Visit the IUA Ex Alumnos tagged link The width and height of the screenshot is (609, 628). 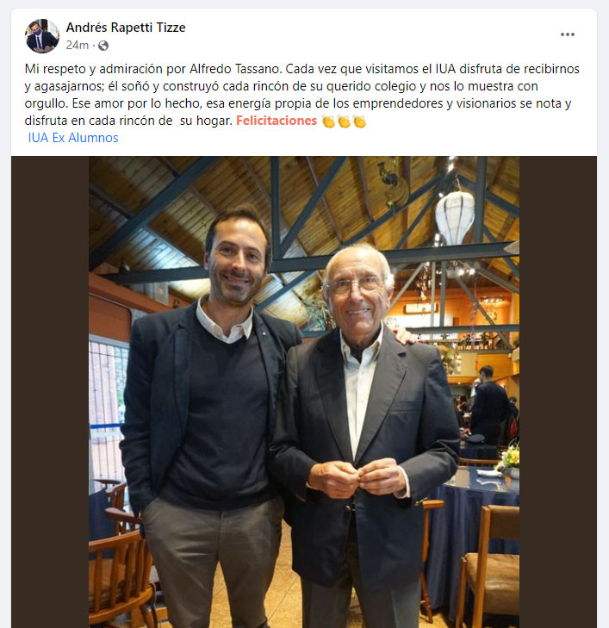(73, 138)
